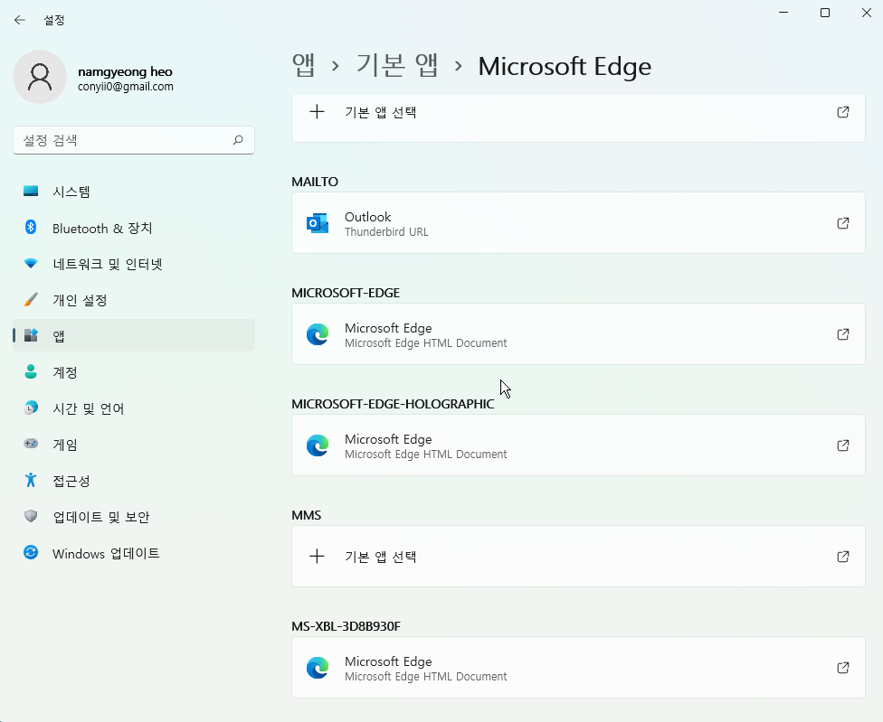Viewport: 883px width, 722px height.
Task: Navigate to 앱 in the breadcrumb
Action: 304,66
